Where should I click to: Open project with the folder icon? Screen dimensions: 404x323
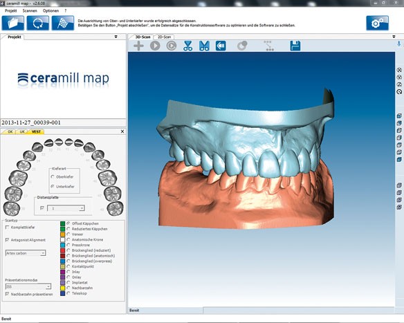[x=13, y=23]
